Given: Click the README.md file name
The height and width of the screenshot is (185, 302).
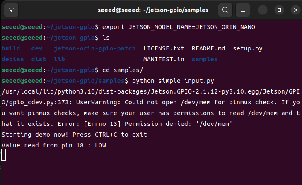Looking at the screenshot, I should pyautogui.click(x=208, y=48).
